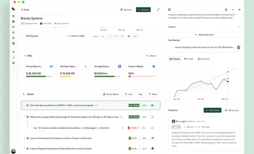Image resolution: width=254 pixels, height=154 pixels.
Task: Click the four-squares expand icon in detail panel
Action: [169, 10]
